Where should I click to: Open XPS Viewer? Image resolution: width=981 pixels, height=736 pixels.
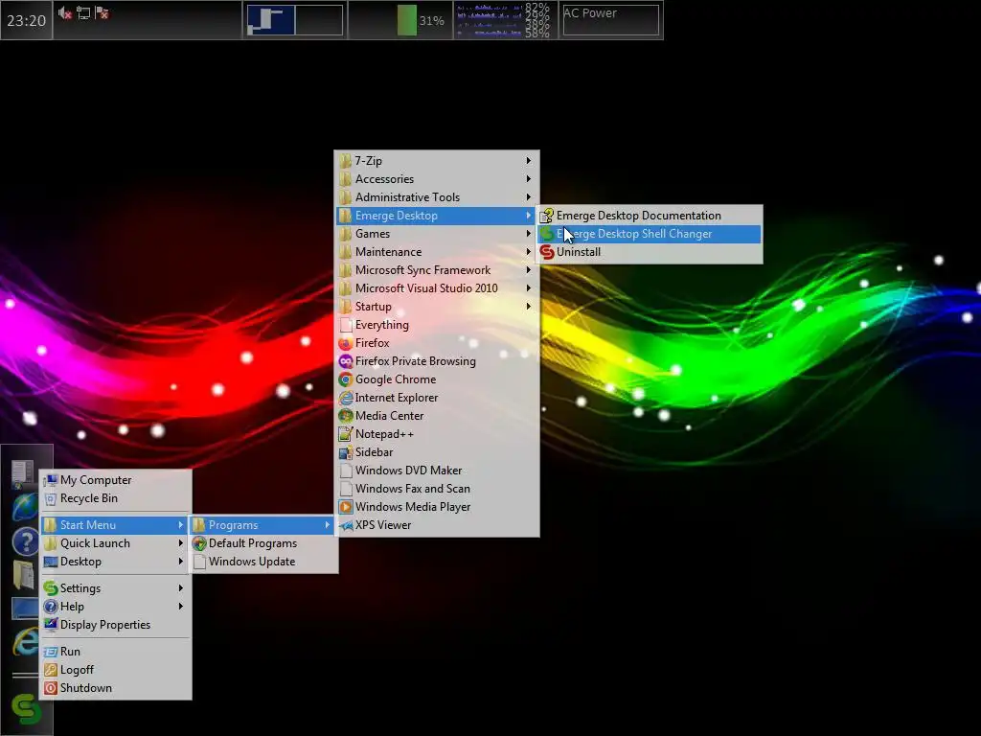click(437, 525)
